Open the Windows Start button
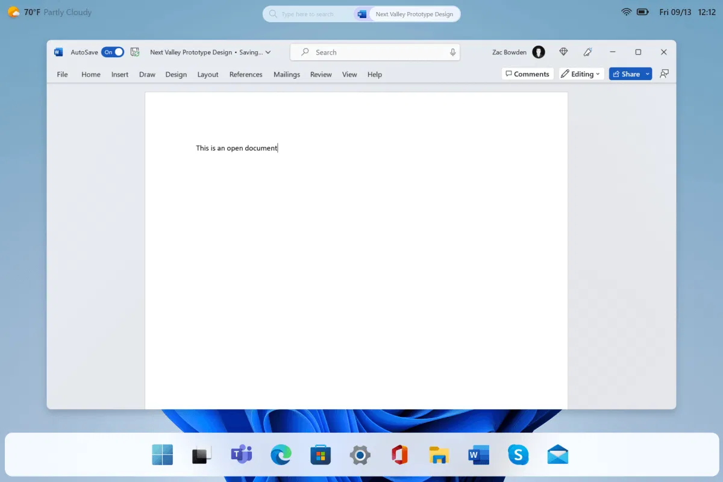Viewport: 723px width, 482px height. [163, 455]
